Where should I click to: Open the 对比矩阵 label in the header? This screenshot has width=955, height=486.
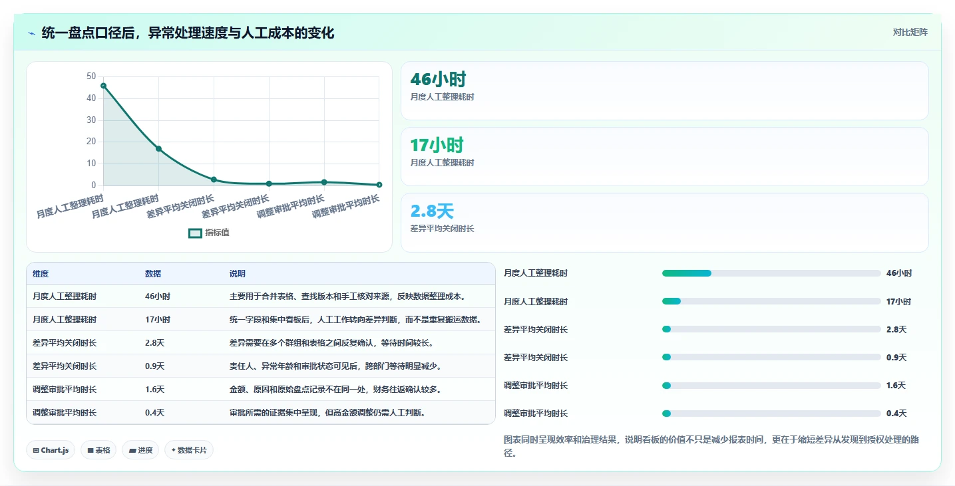pyautogui.click(x=910, y=32)
